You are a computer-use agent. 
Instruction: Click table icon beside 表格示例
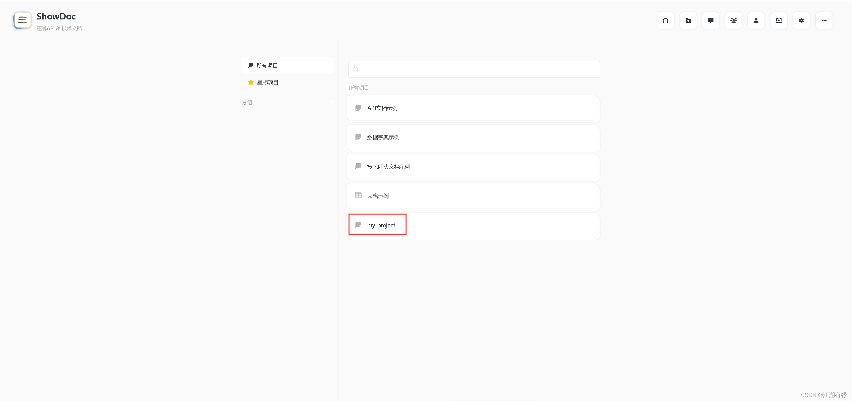pos(358,195)
